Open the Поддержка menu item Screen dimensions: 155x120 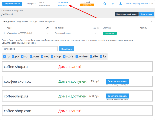[x=30, y=4]
